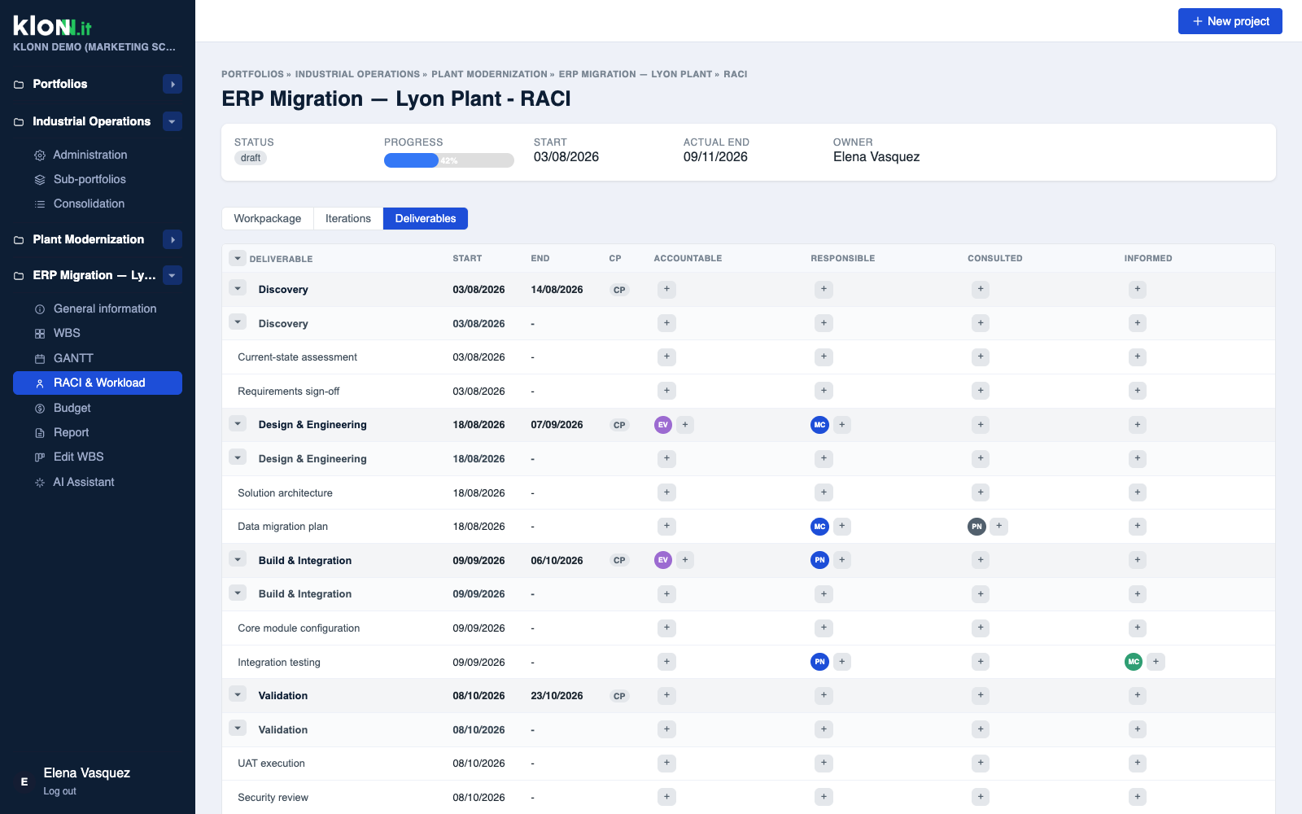
Task: Go to ERP Migration — Lyon Plant breadcrumb
Action: [636, 74]
